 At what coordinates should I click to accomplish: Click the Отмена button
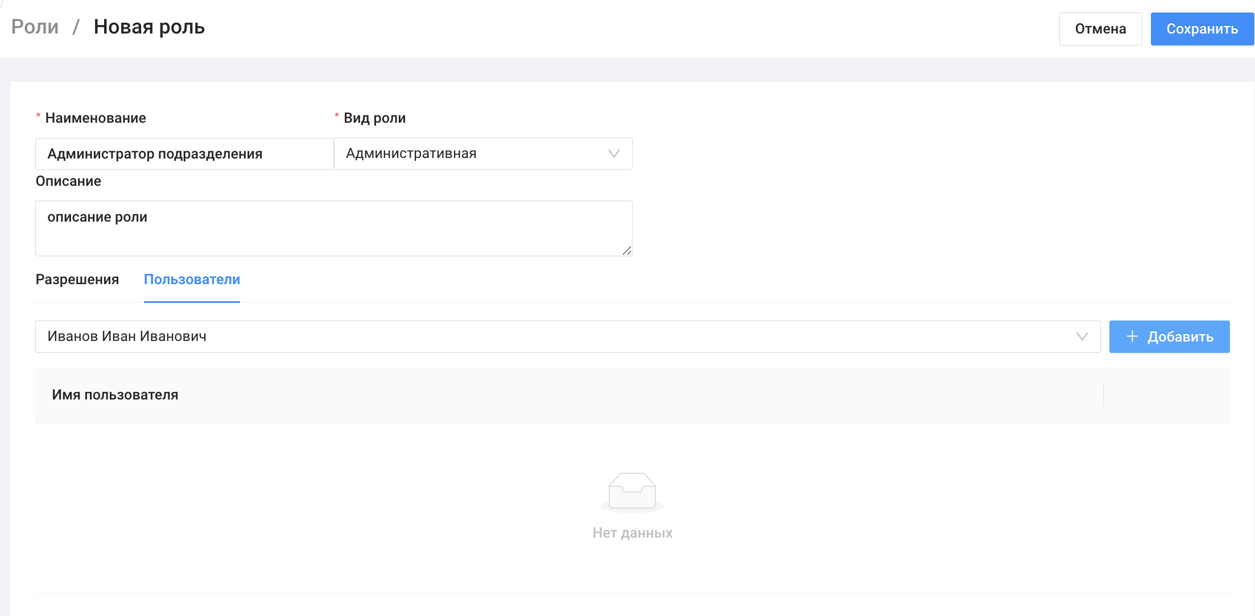1100,29
